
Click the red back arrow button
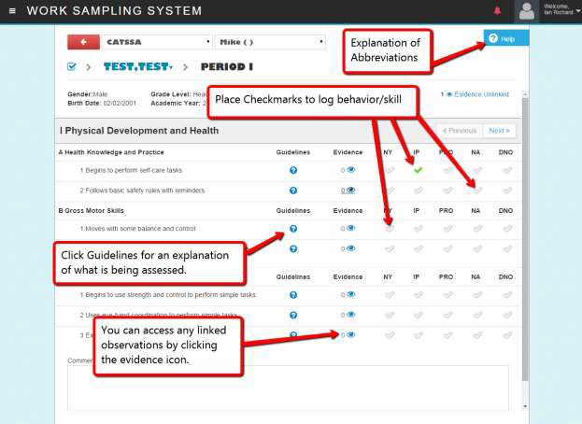pyautogui.click(x=84, y=42)
